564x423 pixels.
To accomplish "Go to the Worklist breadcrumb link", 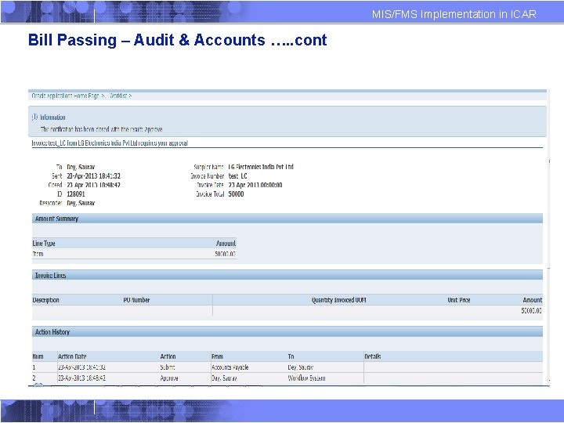I will click(118, 96).
